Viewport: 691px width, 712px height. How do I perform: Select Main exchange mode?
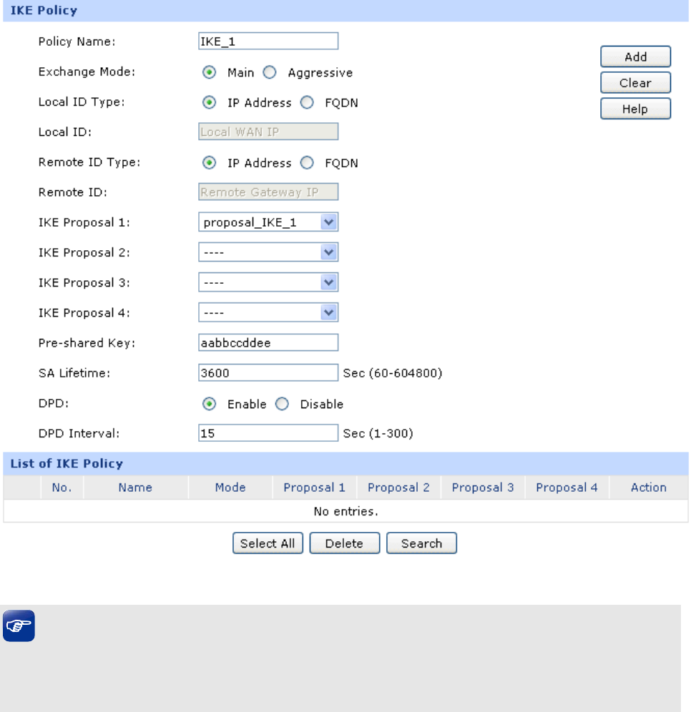pyautogui.click(x=209, y=72)
